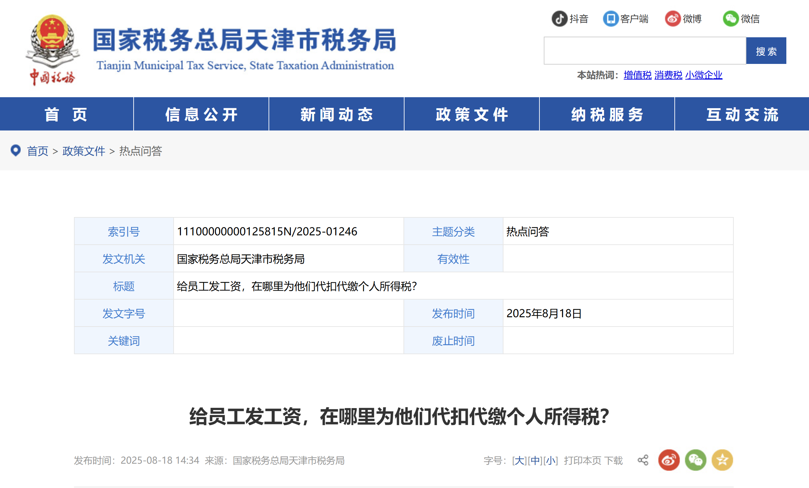Image resolution: width=809 pixels, height=488 pixels.
Task: Open the 首页 navigation tab
Action: pos(66,115)
